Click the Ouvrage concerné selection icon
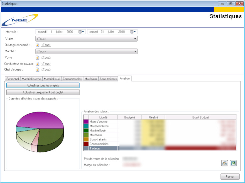 [x=38, y=45]
